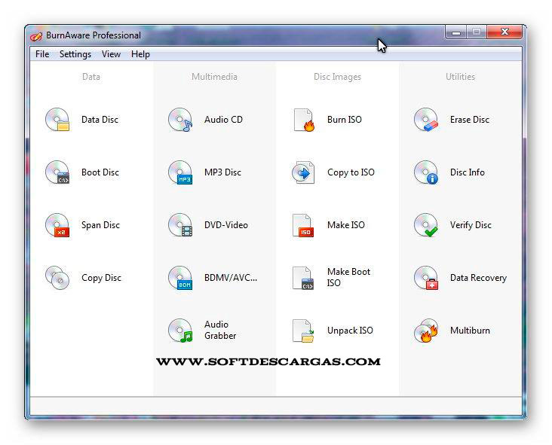
Task: Select the Boot Disc label
Action: click(100, 172)
